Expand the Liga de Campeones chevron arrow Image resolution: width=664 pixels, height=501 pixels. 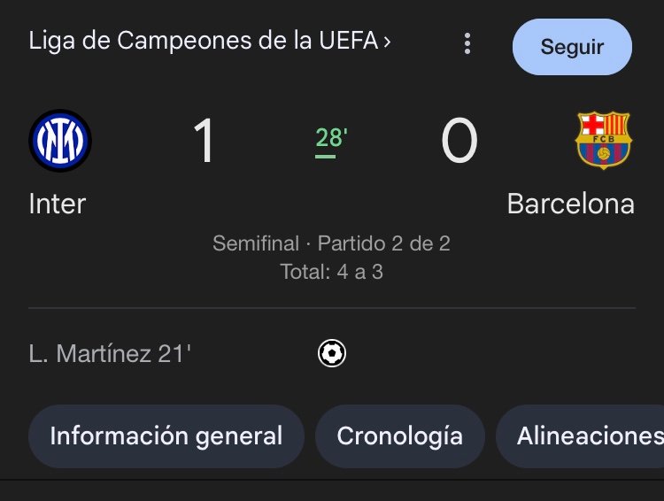coord(387,42)
